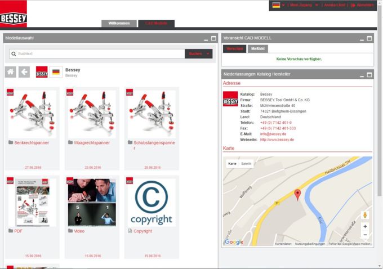Click the Bessey logo in breadcrumb bar
The image size is (383, 269).
(42, 72)
